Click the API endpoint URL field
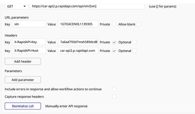 coord(87,6)
